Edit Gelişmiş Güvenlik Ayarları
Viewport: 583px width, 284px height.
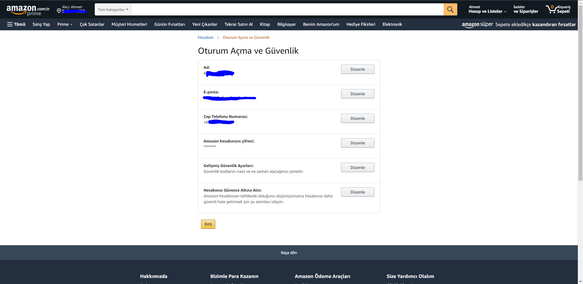(x=358, y=168)
